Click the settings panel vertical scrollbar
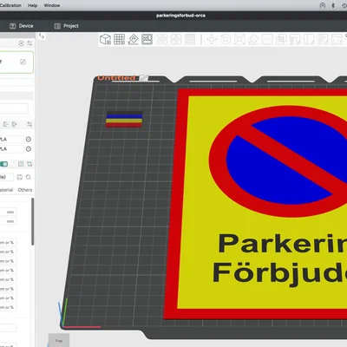 click(33, 222)
